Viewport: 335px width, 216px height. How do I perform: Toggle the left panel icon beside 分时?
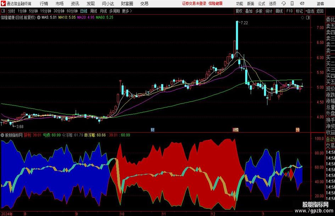3,11
